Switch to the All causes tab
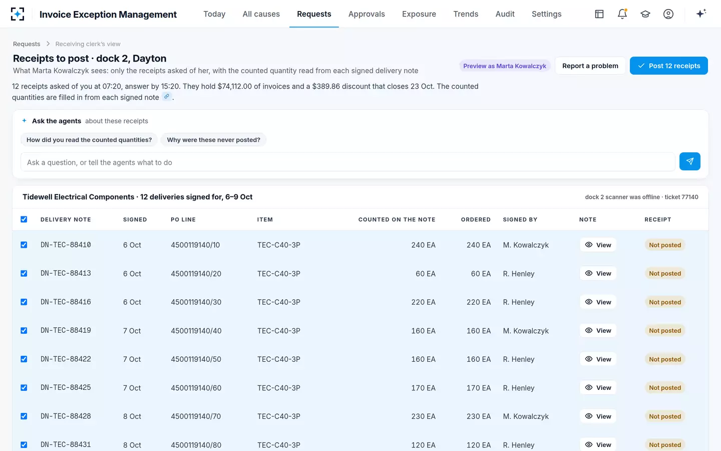This screenshot has width=721, height=451. (261, 14)
